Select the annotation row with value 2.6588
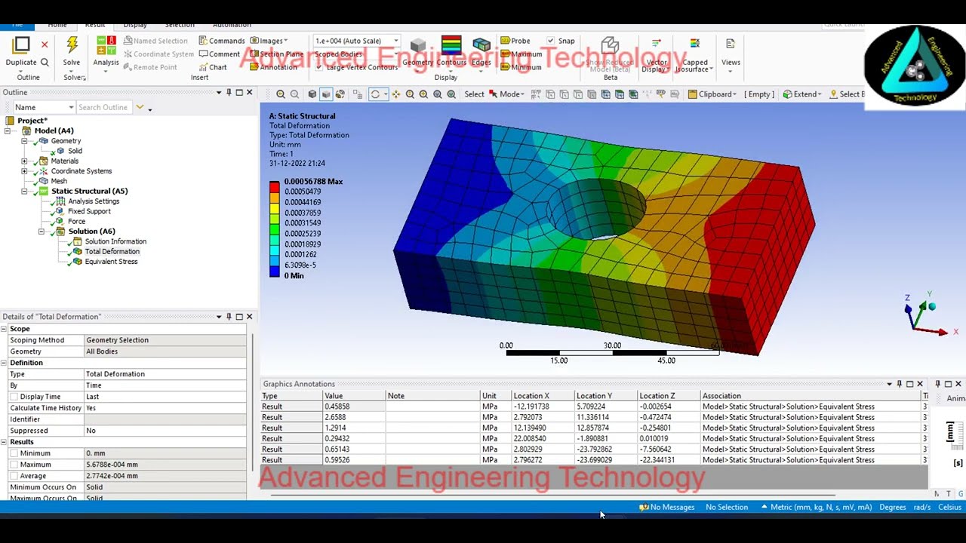Screen dimensions: 966x543 click(593, 417)
